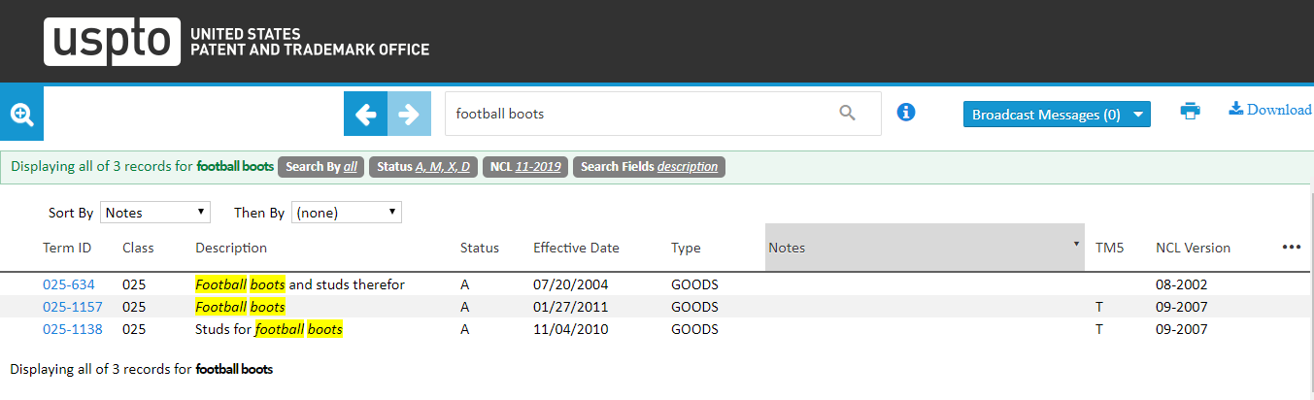Screen dimensions: 1314x400
Task: Open Term ID 025-1157 link
Action: tap(72, 307)
